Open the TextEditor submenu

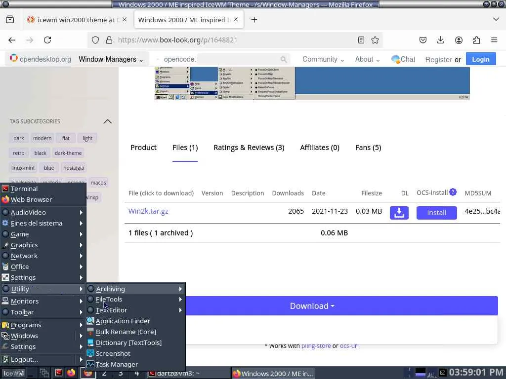click(135, 310)
